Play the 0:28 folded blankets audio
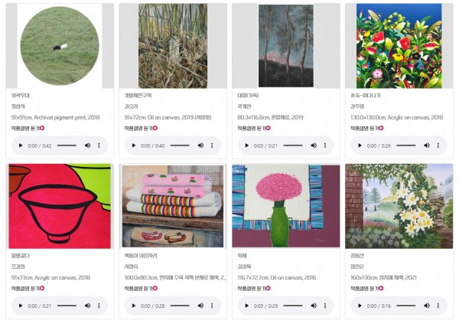Viewport: 459px width, 324px height. pos(133,306)
